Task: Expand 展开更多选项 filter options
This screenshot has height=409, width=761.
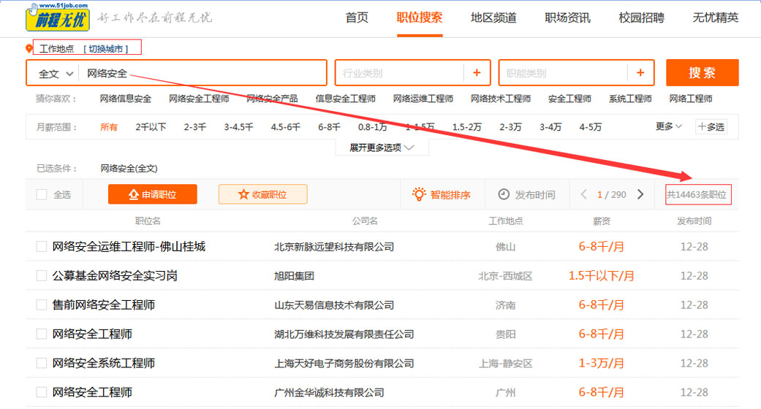Action: (x=382, y=148)
